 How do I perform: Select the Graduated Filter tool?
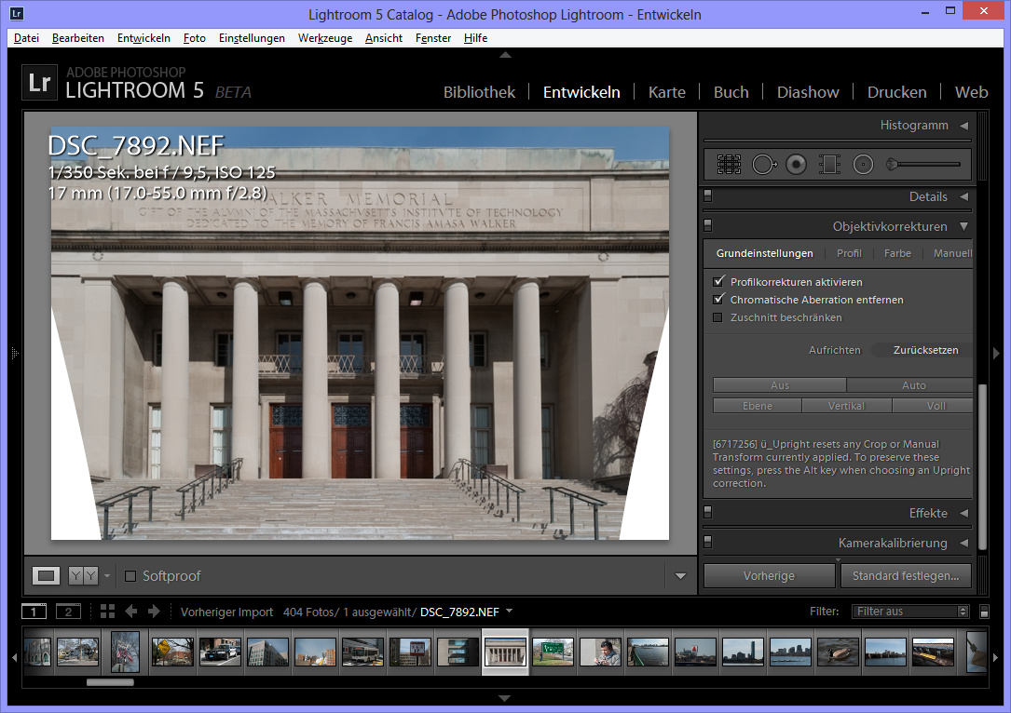829,165
